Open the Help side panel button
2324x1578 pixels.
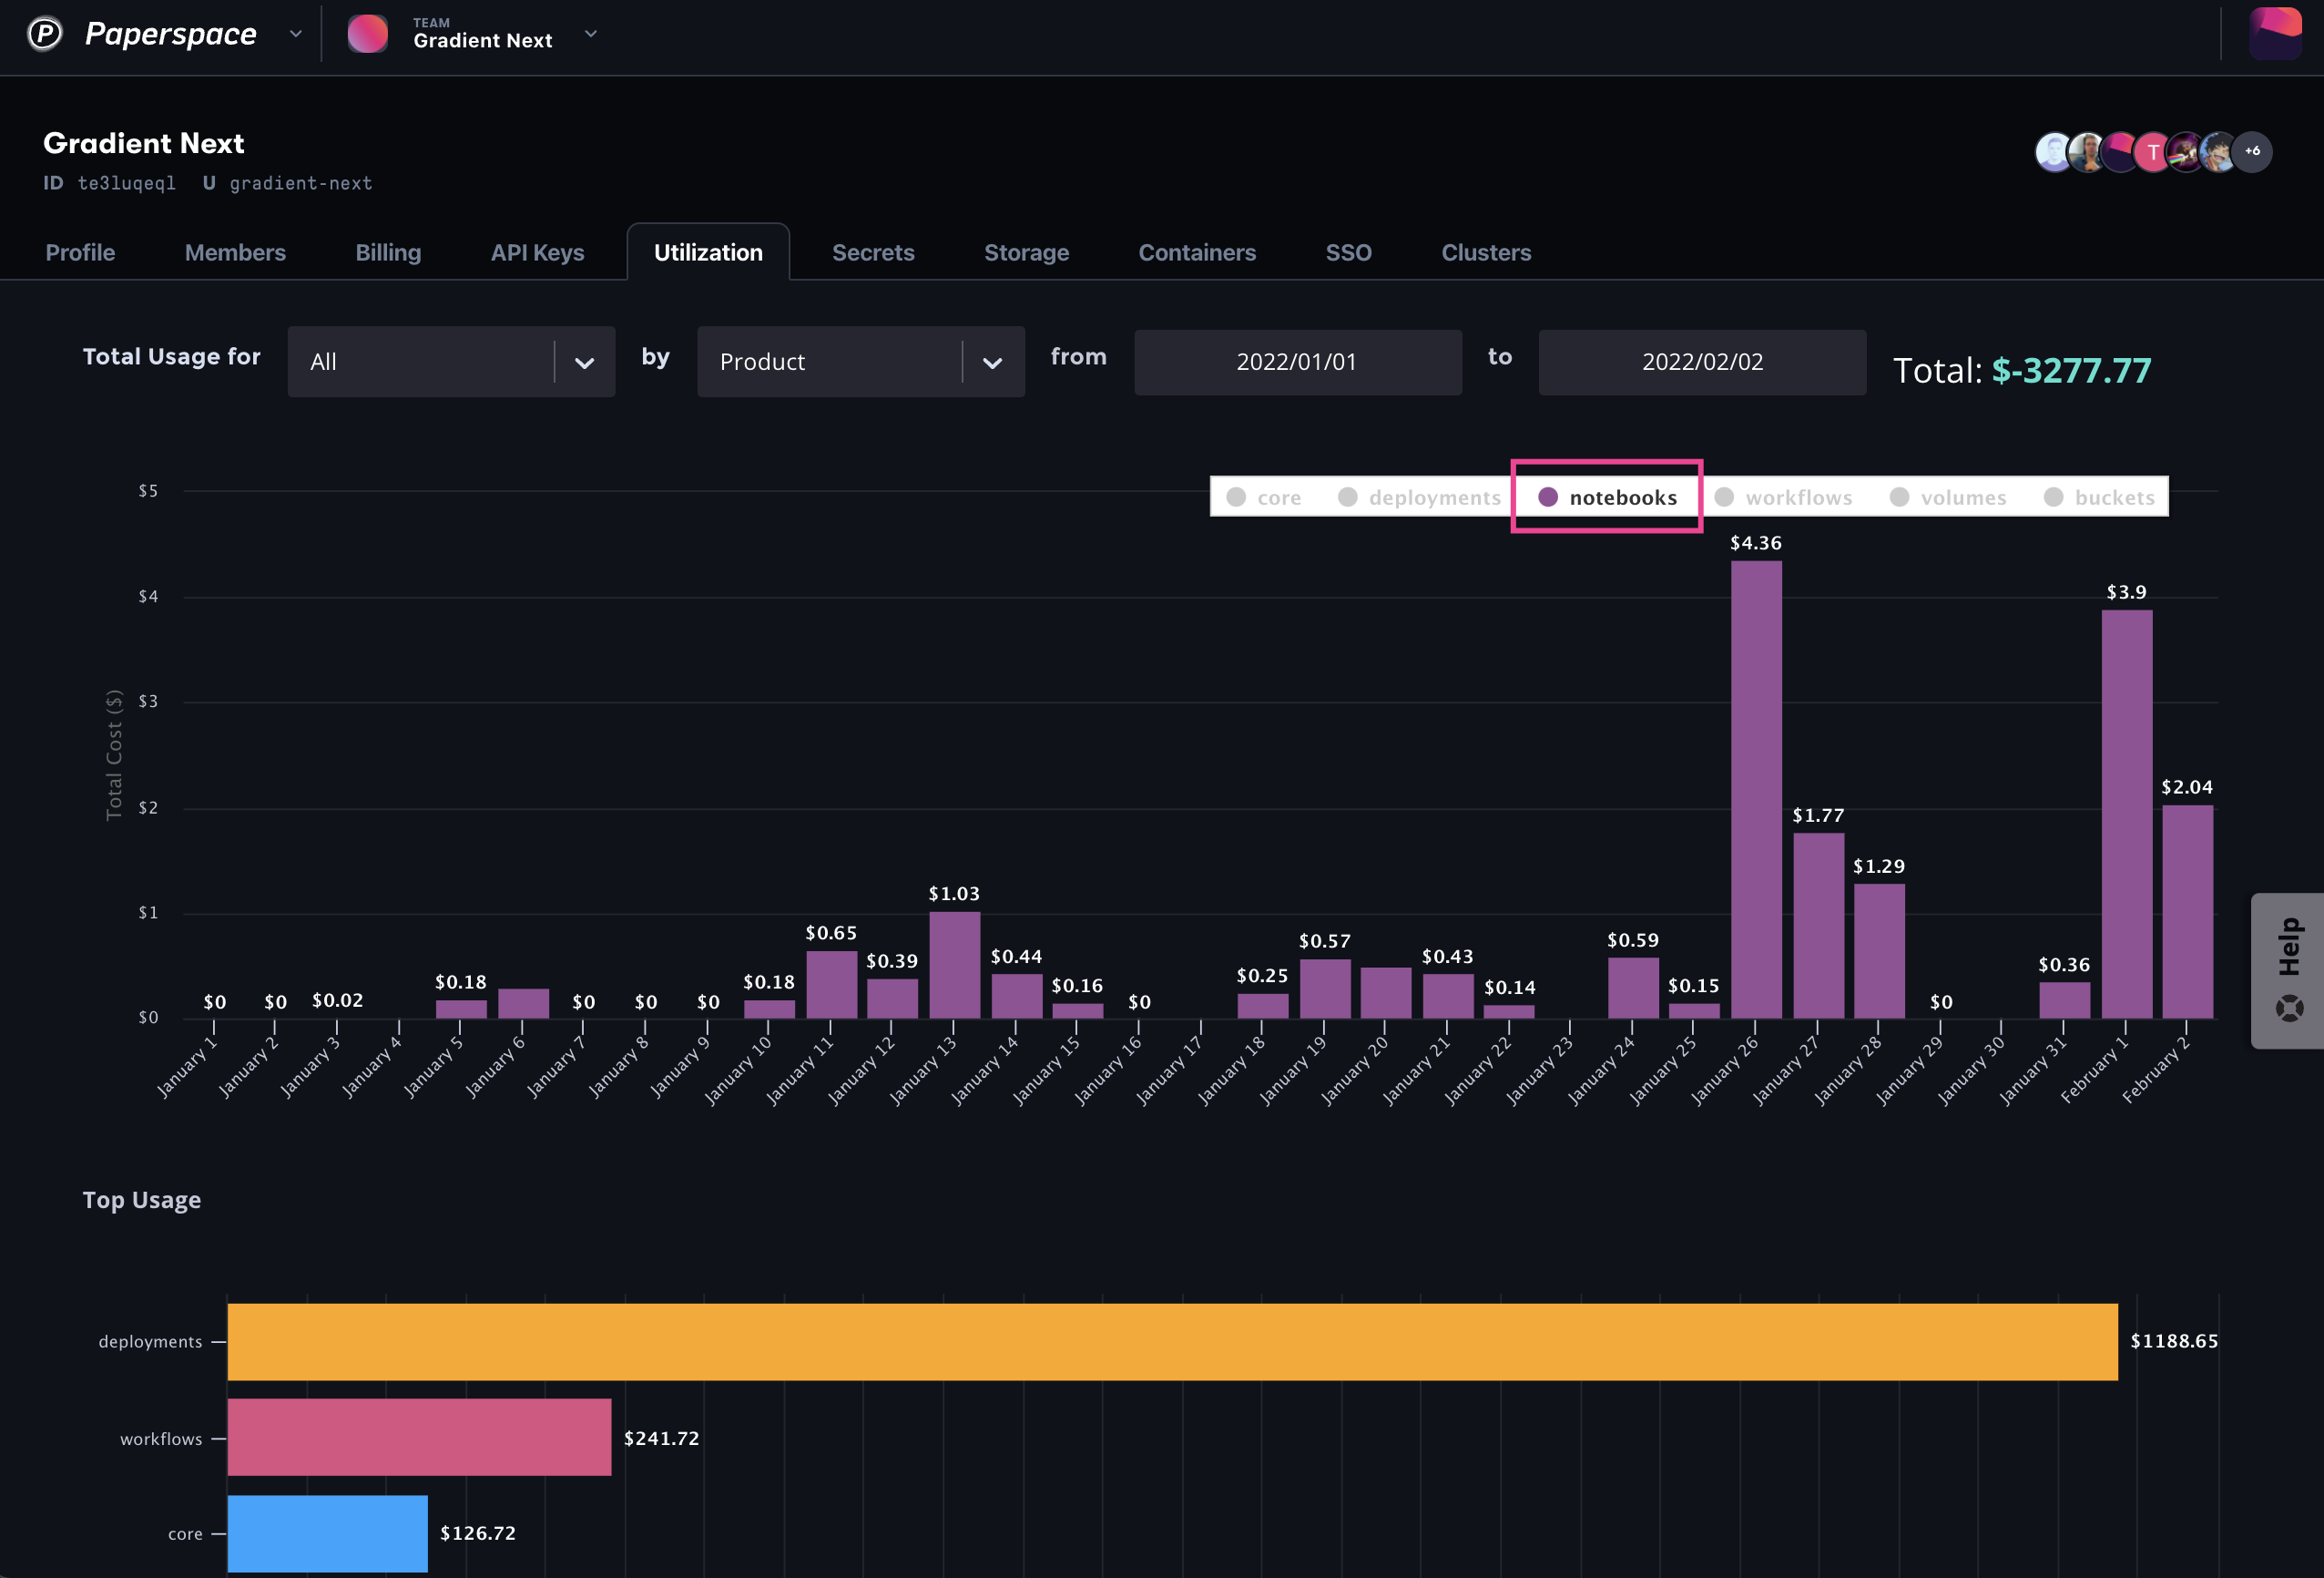[x=2287, y=969]
